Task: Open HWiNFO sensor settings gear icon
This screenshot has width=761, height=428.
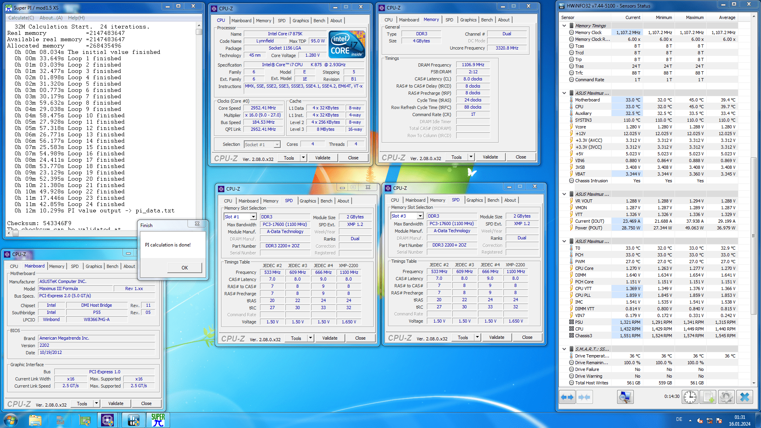Action: pos(727,397)
